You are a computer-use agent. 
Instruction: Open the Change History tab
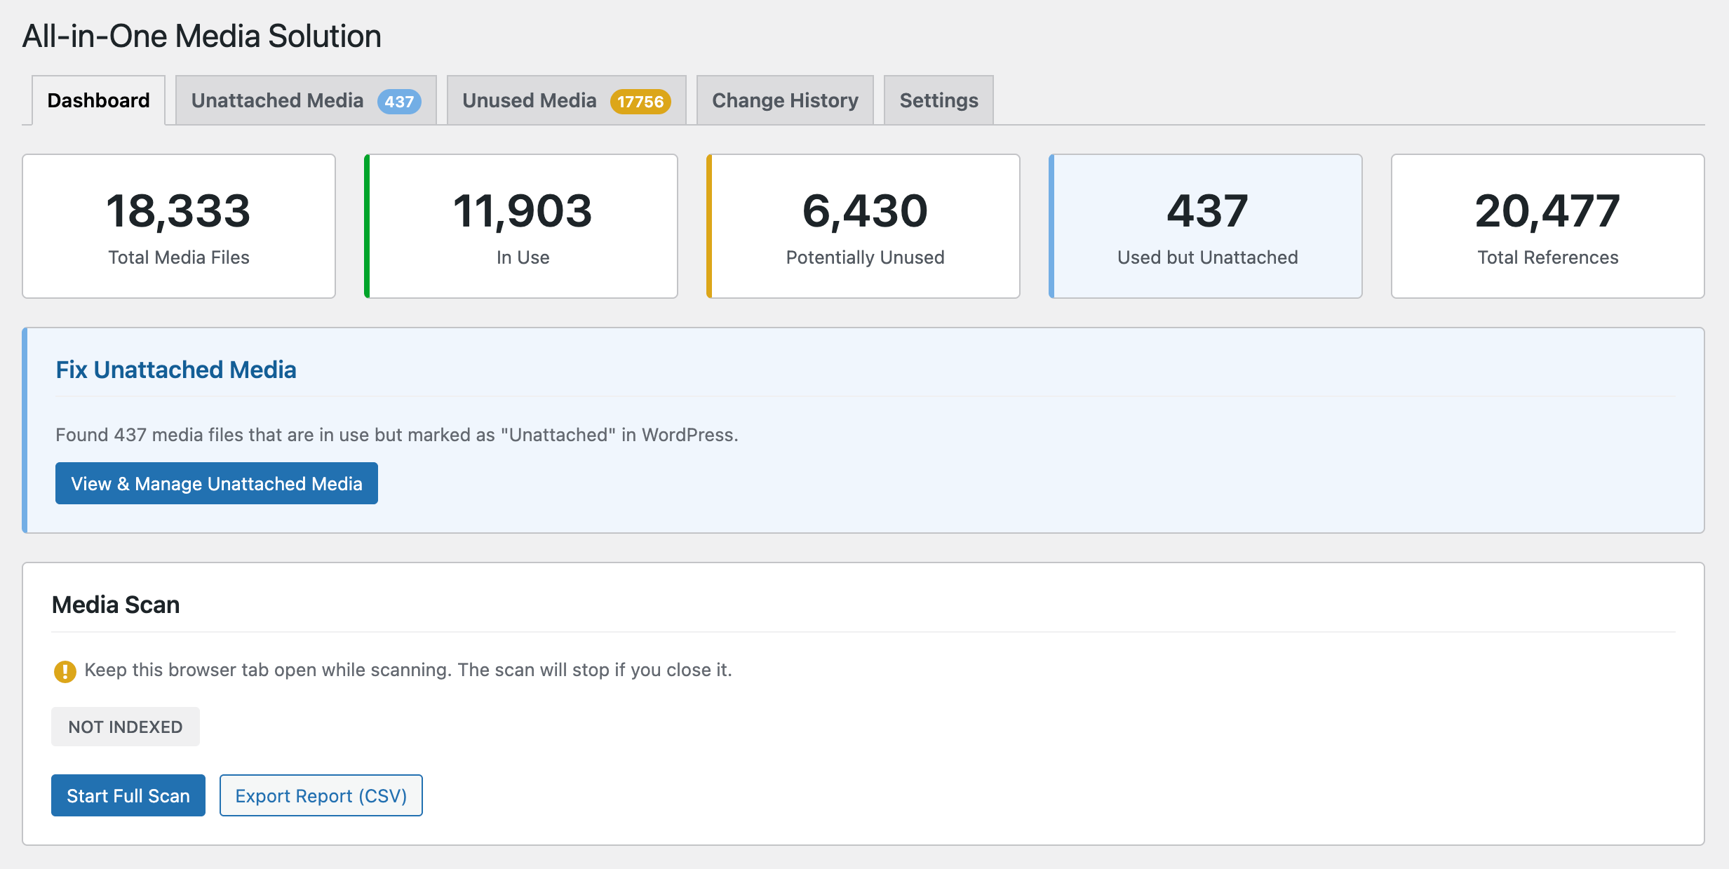785,100
